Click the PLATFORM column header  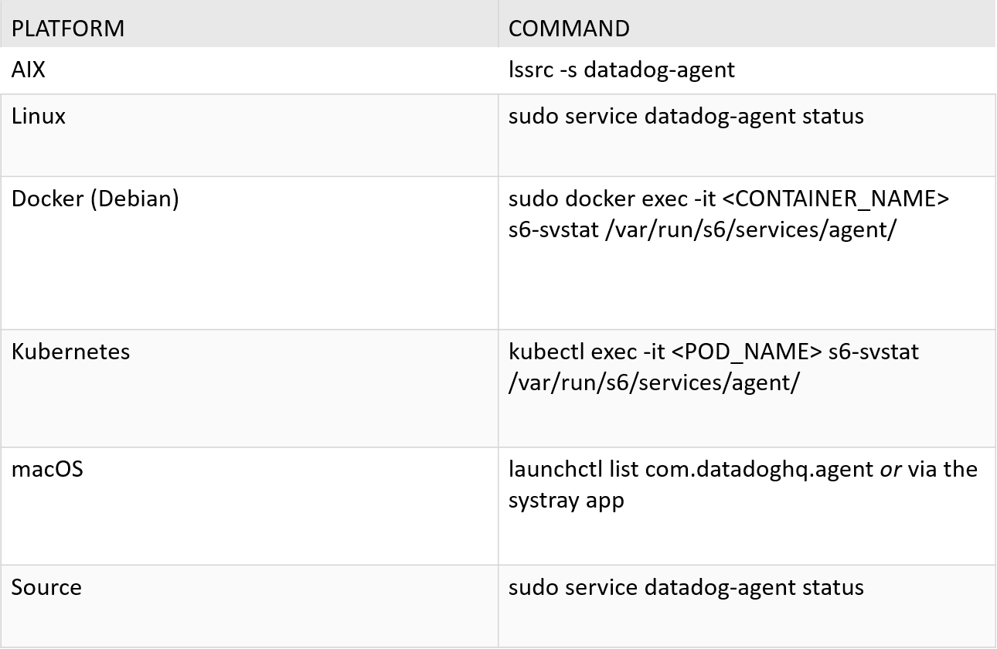[x=68, y=29]
